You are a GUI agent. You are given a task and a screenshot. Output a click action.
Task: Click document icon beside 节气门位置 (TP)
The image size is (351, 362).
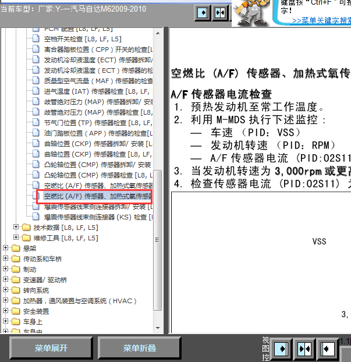click(x=36, y=122)
